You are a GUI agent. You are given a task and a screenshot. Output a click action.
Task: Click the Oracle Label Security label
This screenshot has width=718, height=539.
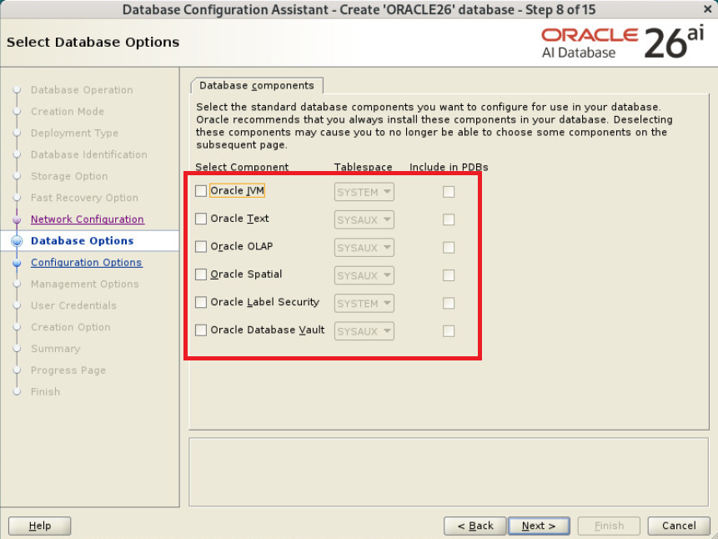pos(264,302)
